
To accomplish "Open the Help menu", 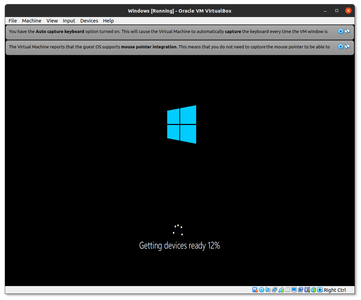I will tap(108, 21).
